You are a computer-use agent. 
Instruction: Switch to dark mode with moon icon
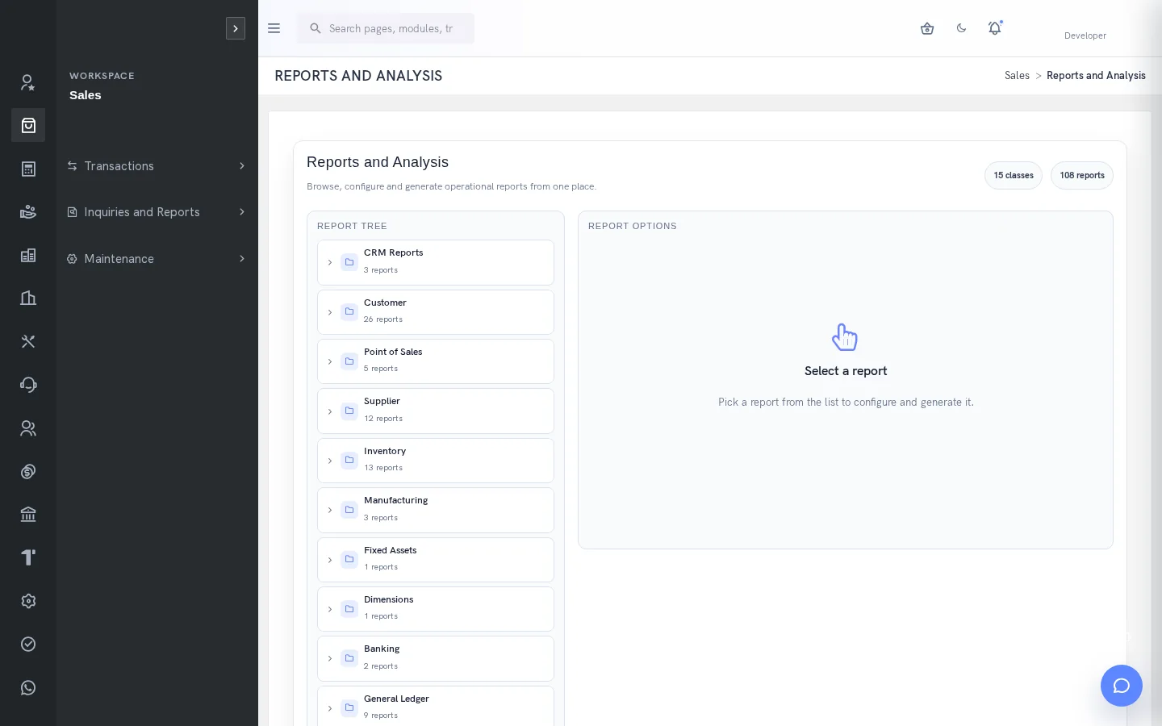click(x=961, y=28)
